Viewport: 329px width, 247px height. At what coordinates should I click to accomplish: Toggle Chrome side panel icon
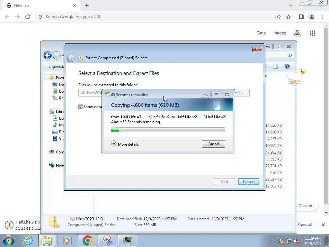(301, 17)
